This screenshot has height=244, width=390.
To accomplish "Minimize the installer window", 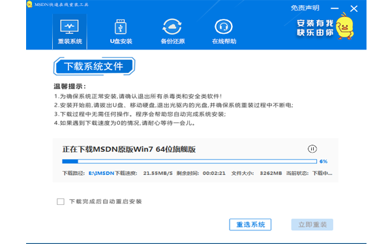I will click(335, 8).
